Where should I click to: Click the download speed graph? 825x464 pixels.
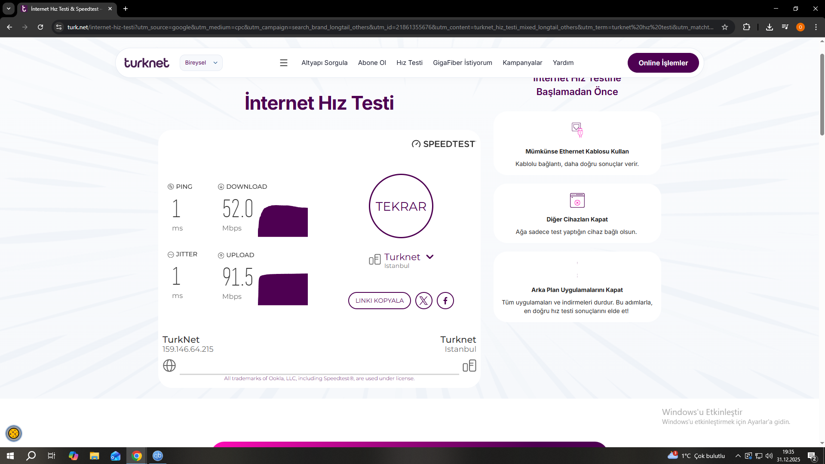pyautogui.click(x=283, y=221)
